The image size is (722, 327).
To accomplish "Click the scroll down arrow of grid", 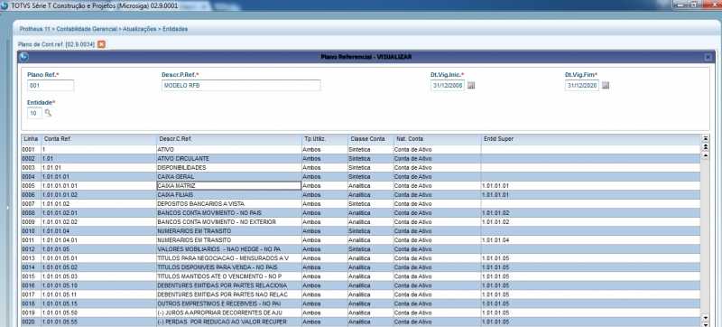I will [x=706, y=318].
